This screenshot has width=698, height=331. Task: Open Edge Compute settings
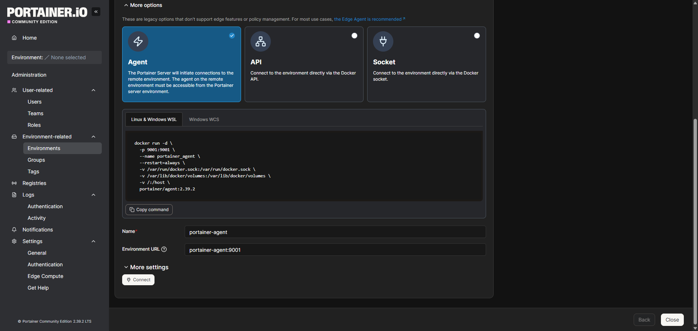[x=45, y=276]
